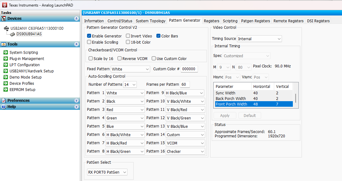Click the Apply timing button
Screen dimensions: 342x181
225,115
